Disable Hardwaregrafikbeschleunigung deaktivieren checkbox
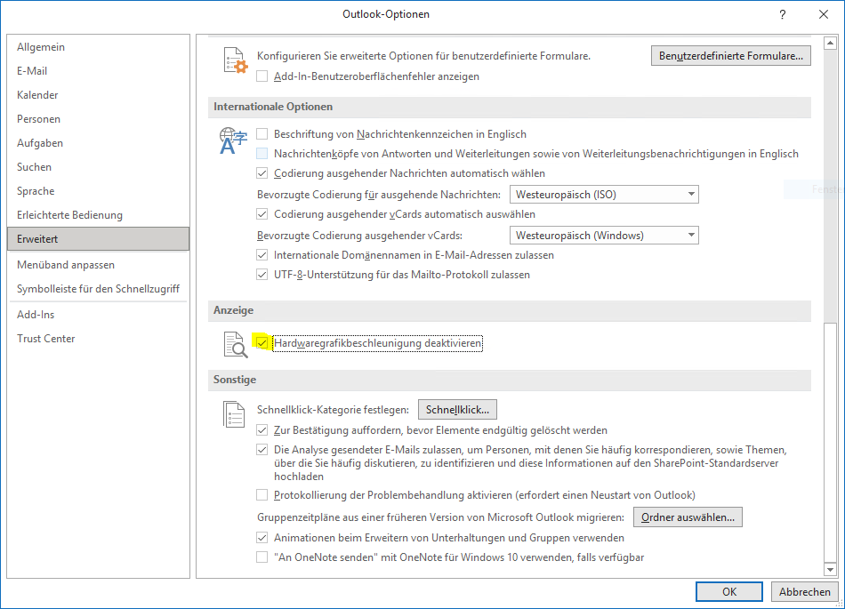The height and width of the screenshot is (609, 845). click(262, 343)
